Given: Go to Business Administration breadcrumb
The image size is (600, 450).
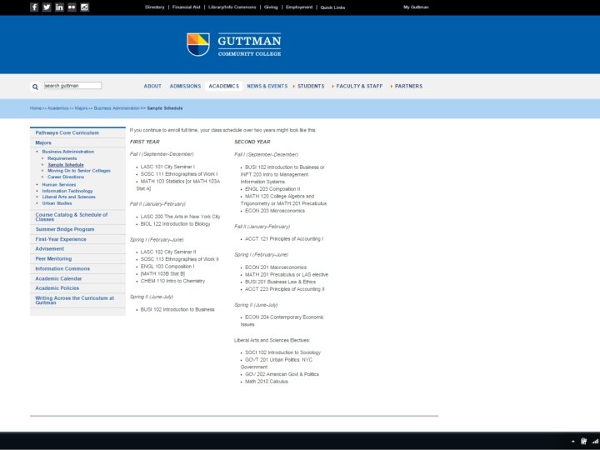Looking at the screenshot, I should click(x=117, y=108).
